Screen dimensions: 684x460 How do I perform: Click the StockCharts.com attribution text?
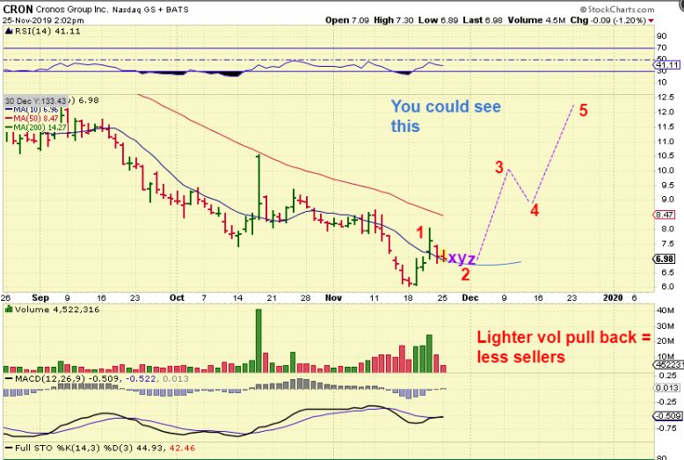[617, 9]
